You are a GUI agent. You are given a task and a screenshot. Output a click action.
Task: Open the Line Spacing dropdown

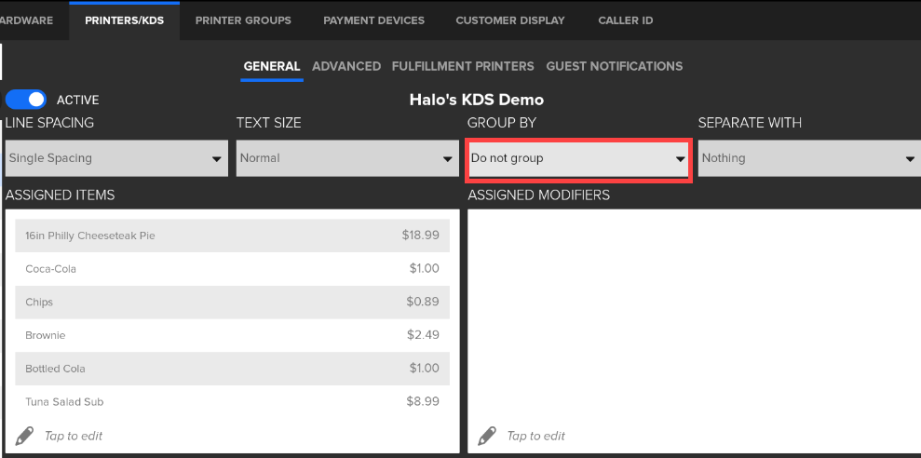(116, 158)
